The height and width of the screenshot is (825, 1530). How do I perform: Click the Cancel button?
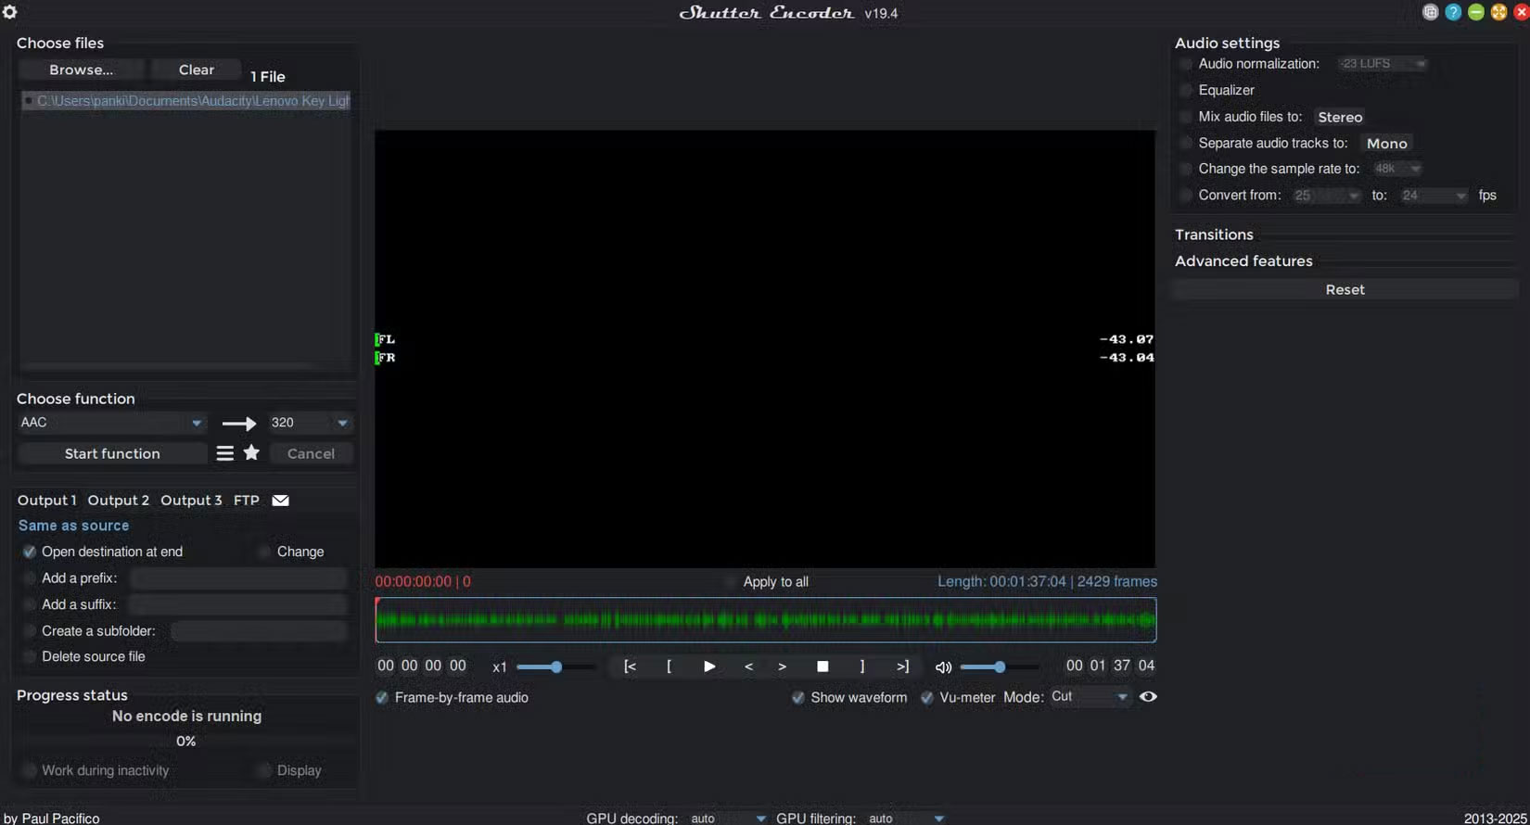[311, 453]
